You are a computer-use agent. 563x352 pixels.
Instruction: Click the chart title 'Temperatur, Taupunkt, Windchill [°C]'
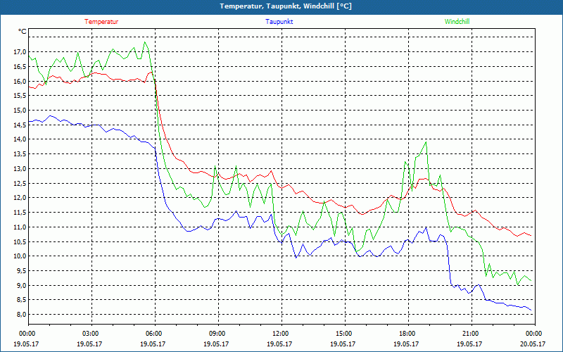coord(286,6)
